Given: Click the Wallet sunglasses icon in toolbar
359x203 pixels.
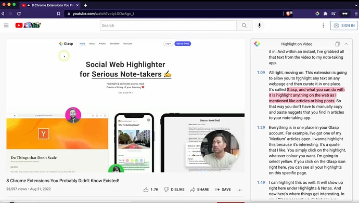Looking at the screenshot, I should [344, 13].
